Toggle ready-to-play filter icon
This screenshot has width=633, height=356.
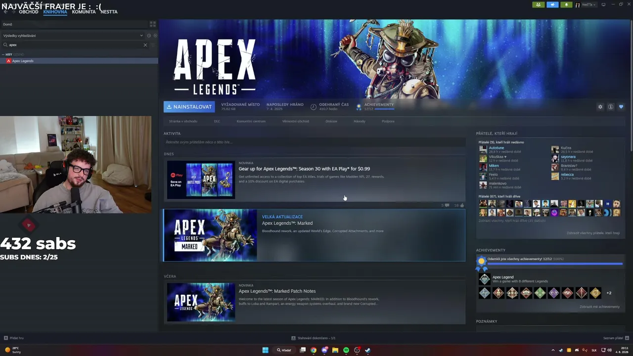tap(155, 36)
